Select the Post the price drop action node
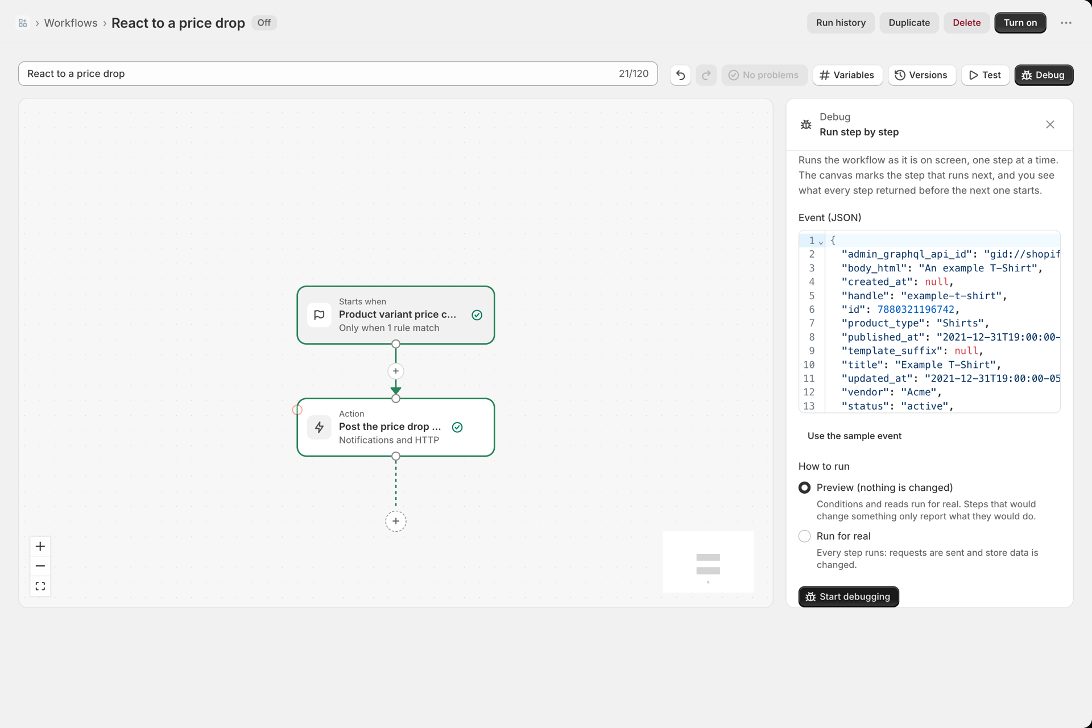Image resolution: width=1092 pixels, height=728 pixels. point(396,427)
